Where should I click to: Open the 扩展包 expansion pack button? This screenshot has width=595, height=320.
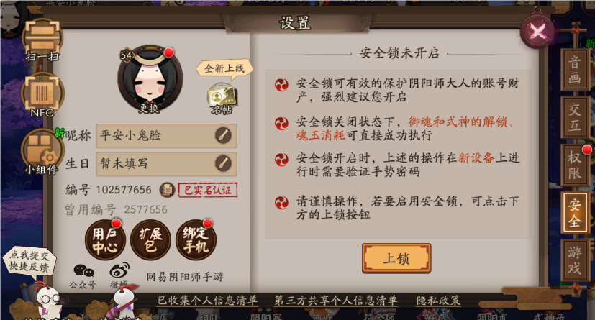coord(150,239)
